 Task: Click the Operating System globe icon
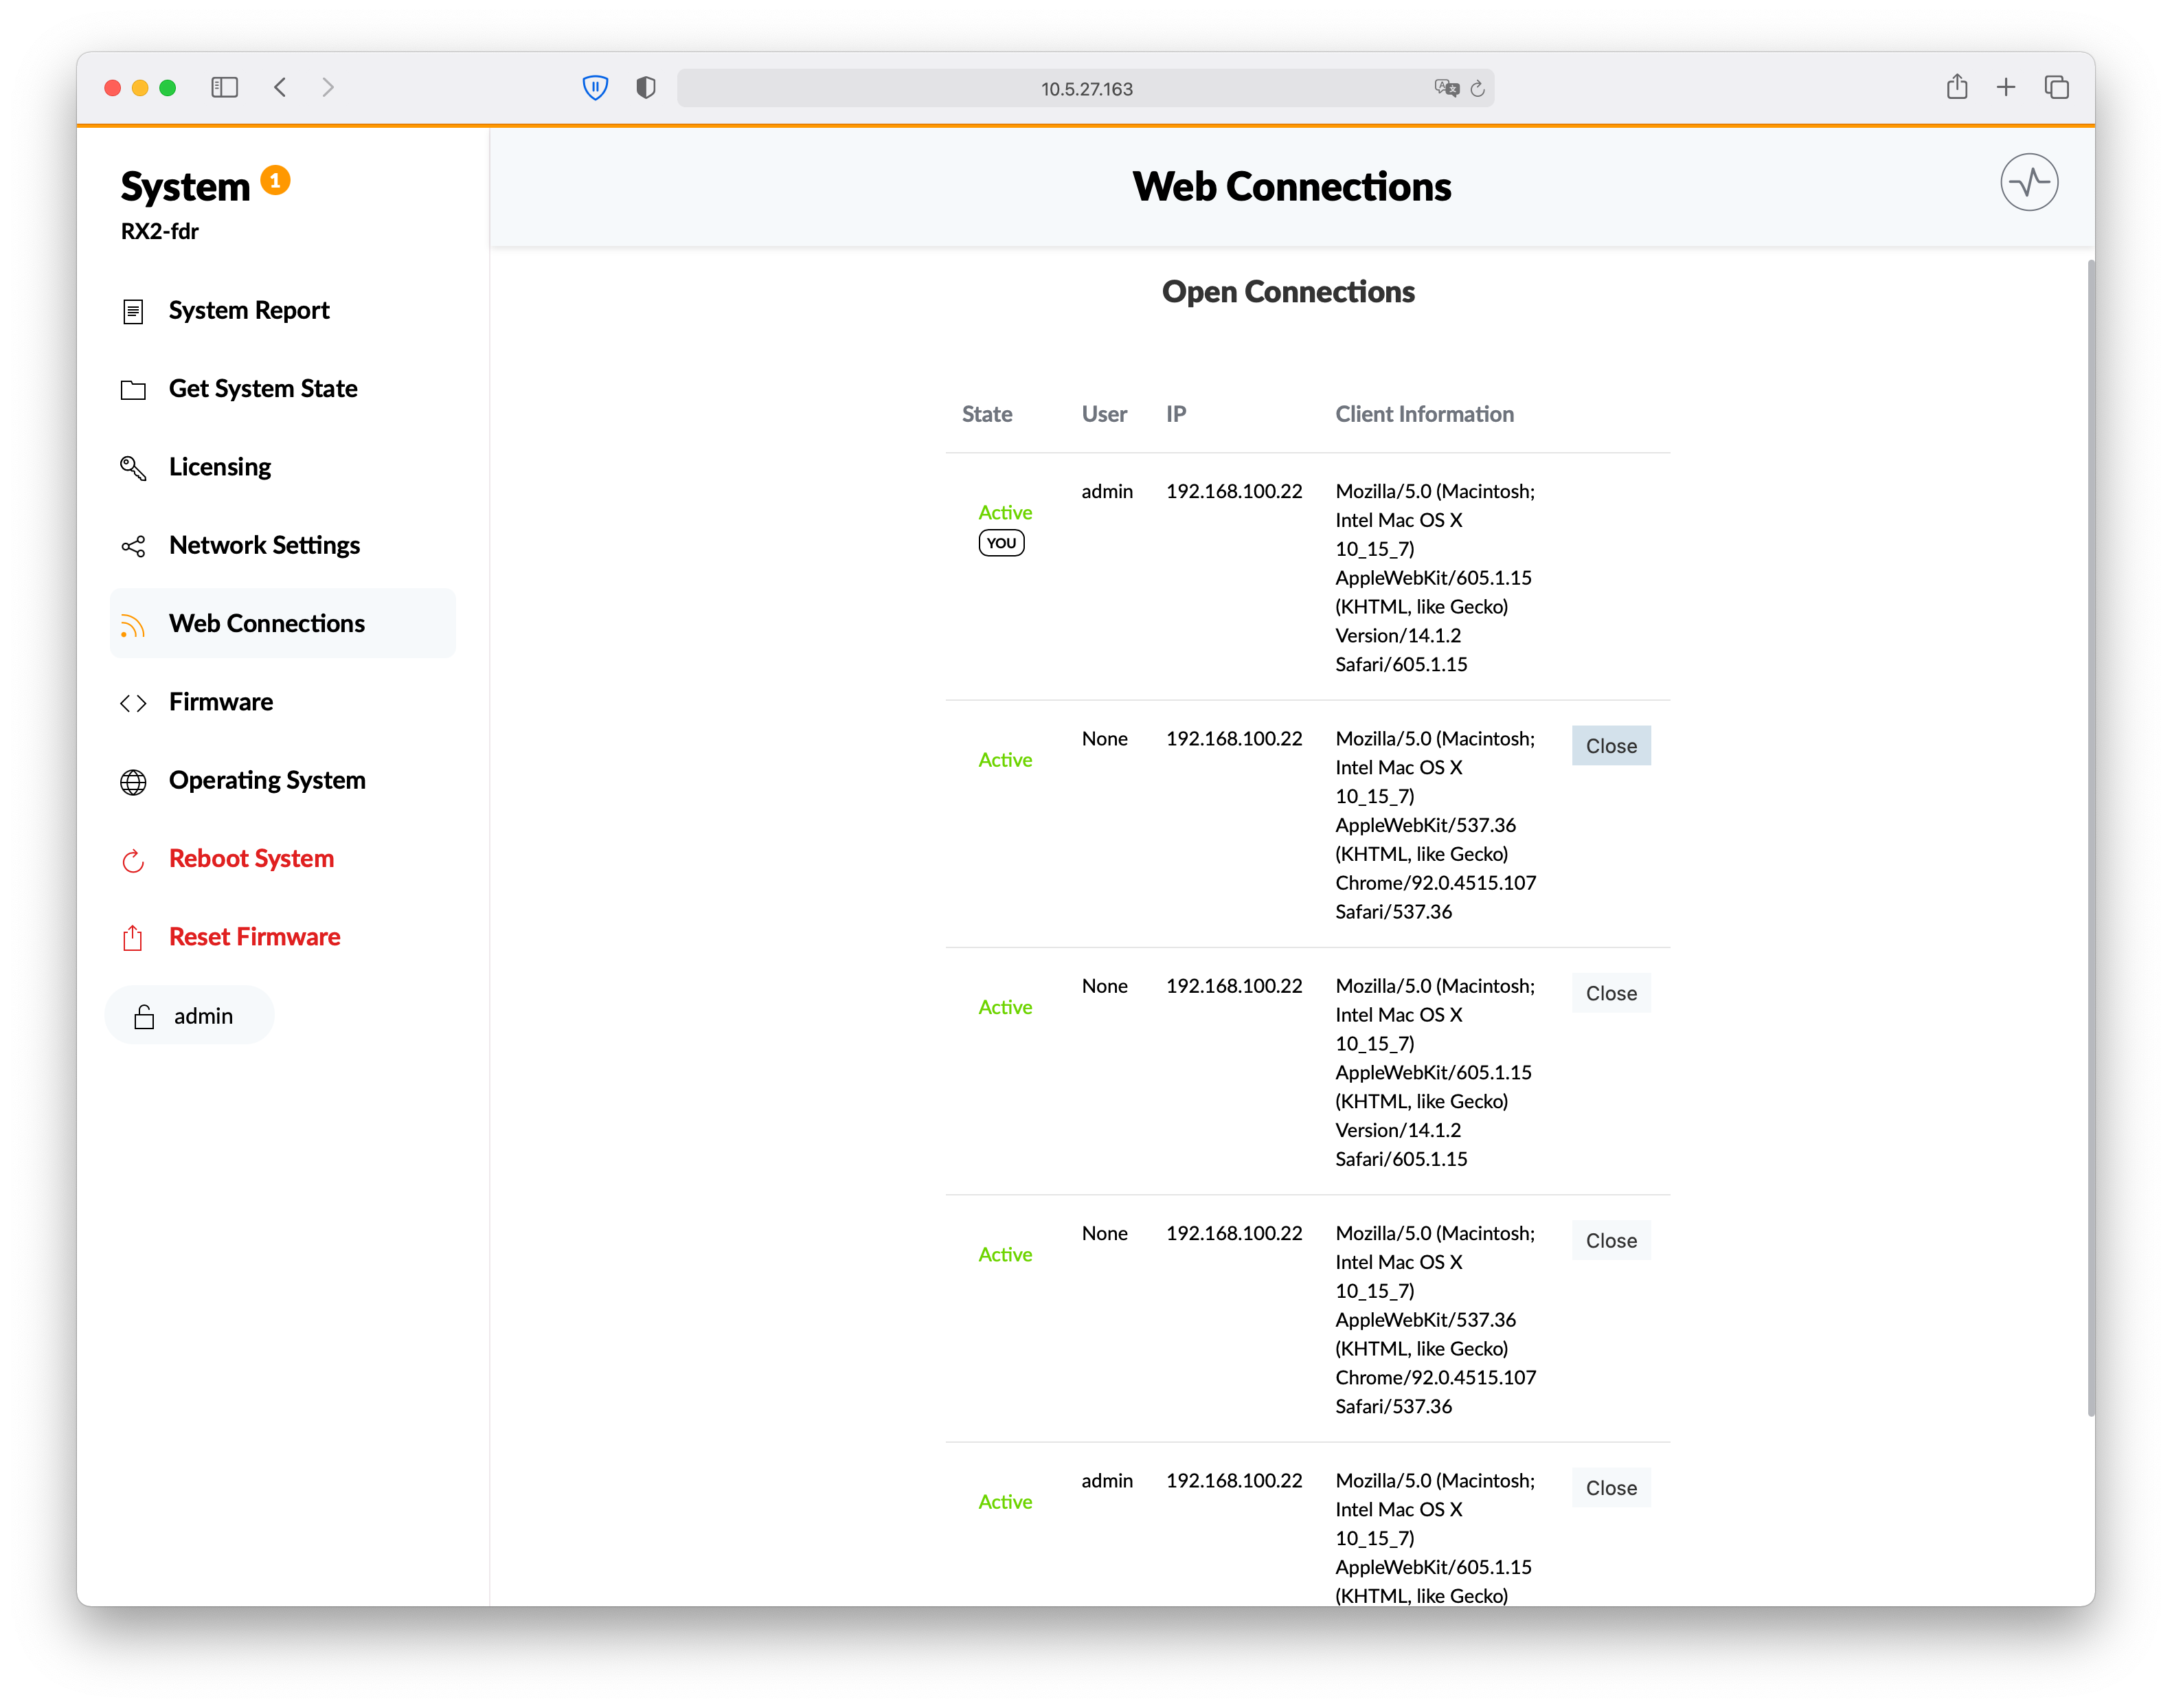[133, 782]
